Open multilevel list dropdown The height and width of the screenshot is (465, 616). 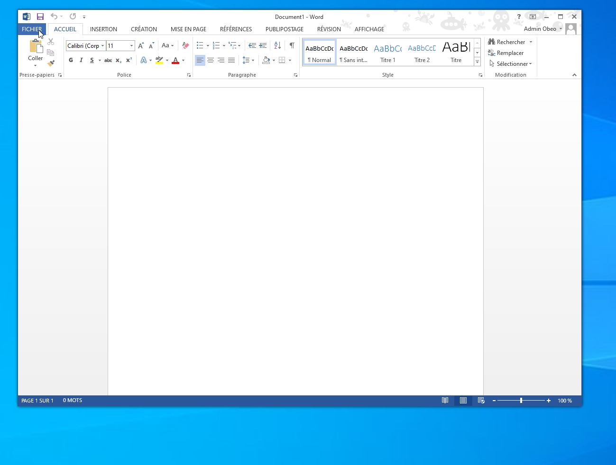tap(239, 46)
